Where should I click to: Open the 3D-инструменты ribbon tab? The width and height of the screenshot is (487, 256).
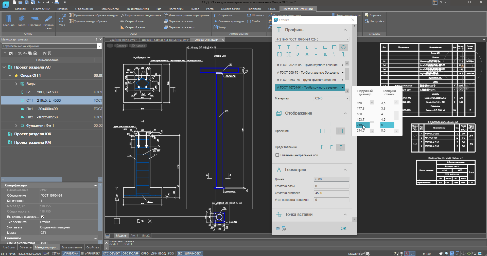click(x=138, y=9)
